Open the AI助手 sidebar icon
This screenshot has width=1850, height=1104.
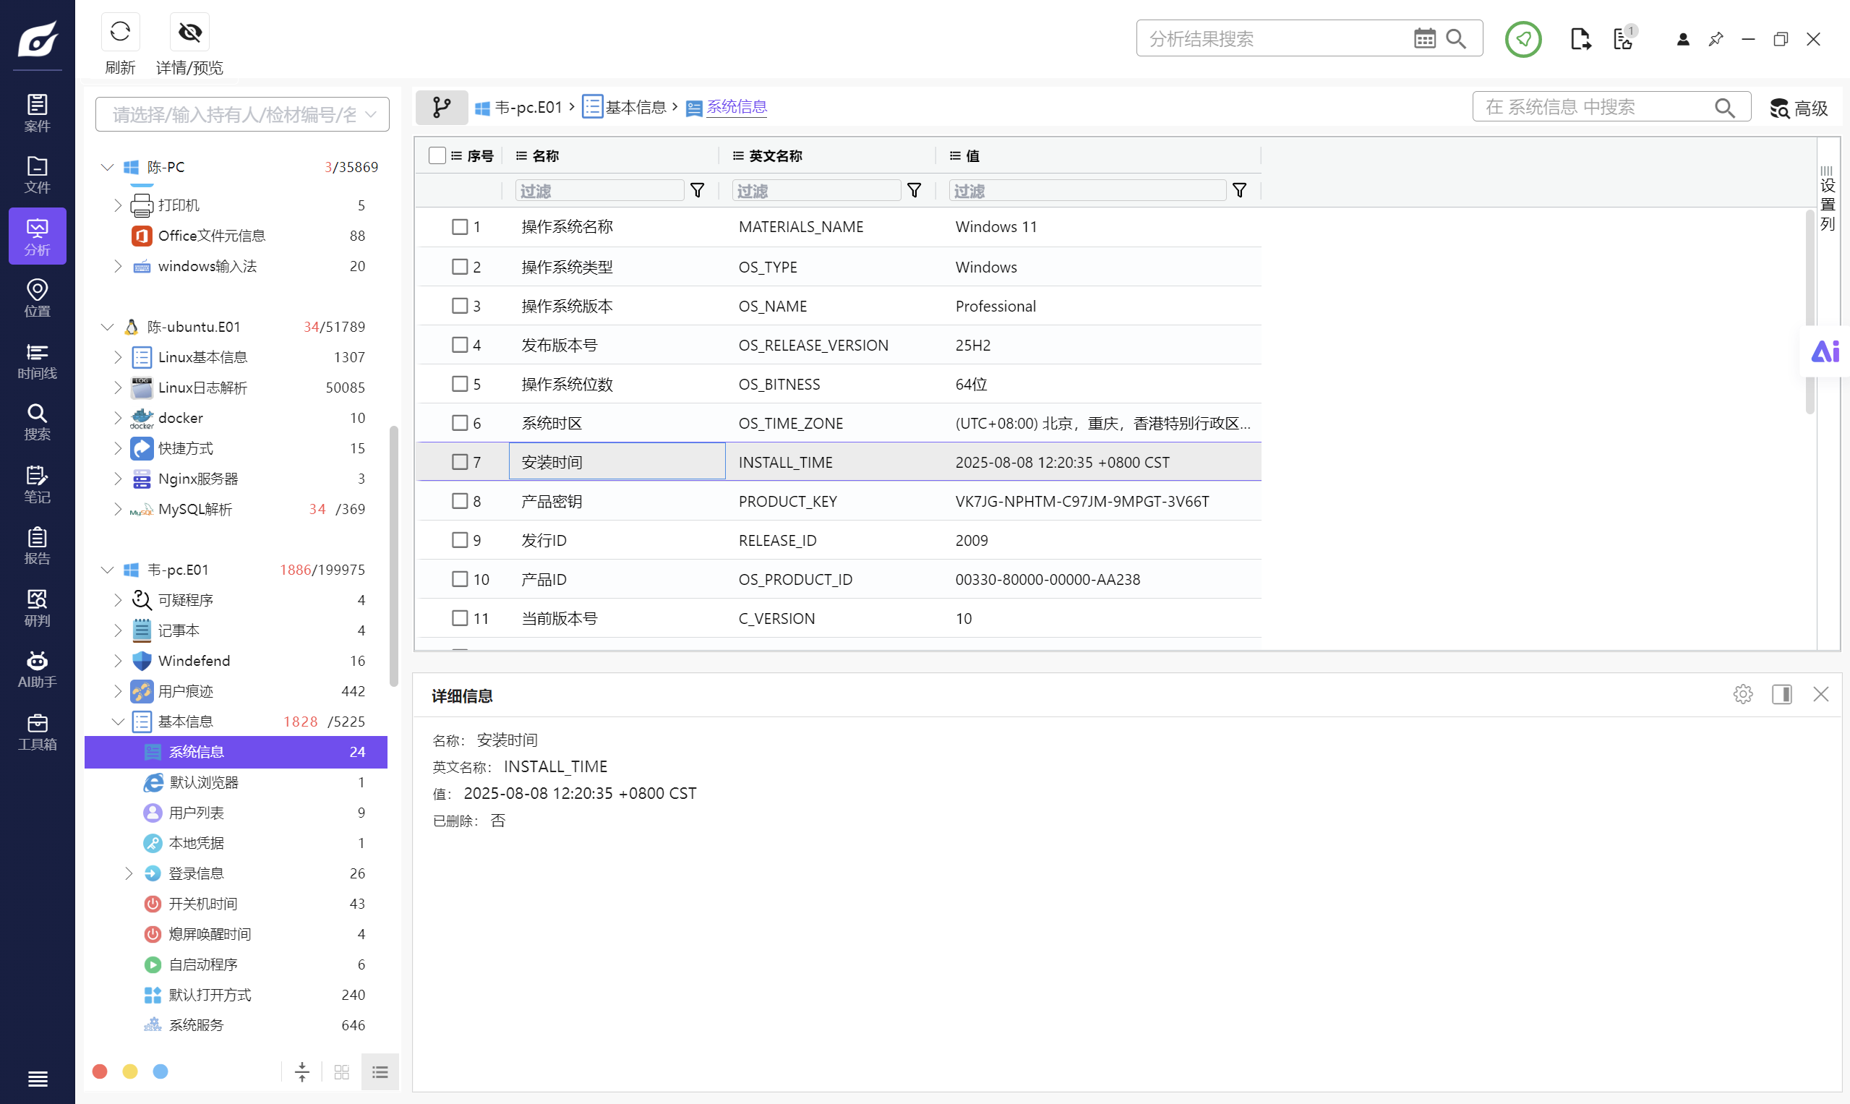37,669
